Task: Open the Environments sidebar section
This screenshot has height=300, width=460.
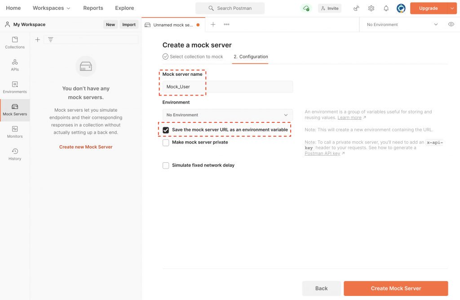Action: click(x=15, y=87)
